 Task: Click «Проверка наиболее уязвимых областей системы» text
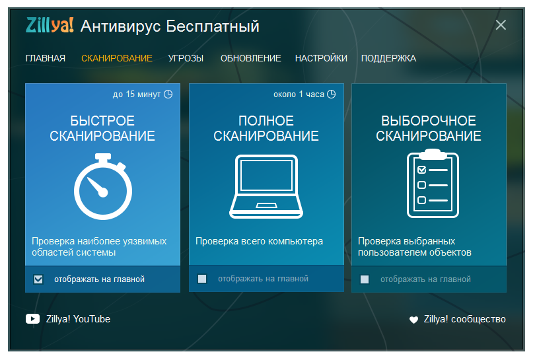pos(99,246)
